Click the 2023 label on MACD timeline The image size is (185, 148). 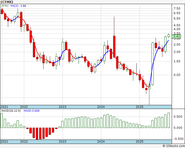[63, 141]
